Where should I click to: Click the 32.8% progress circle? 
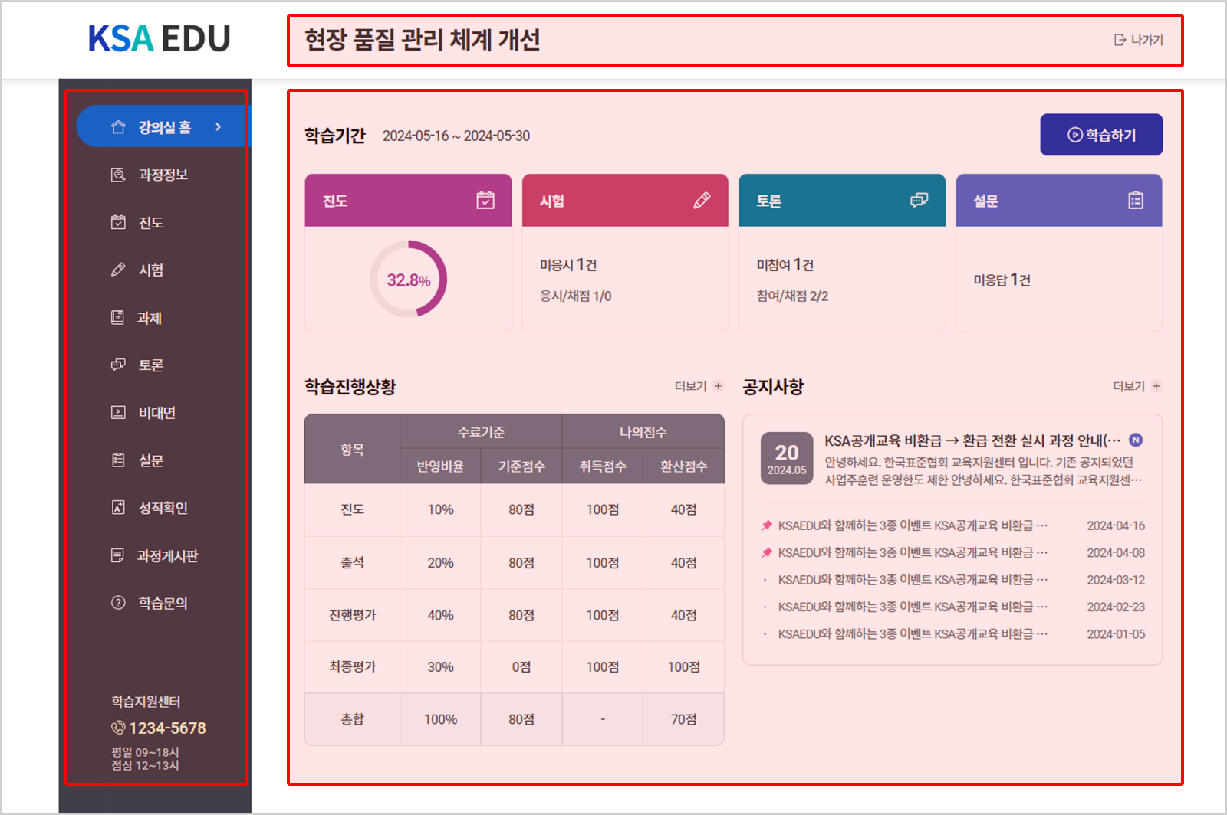[408, 280]
